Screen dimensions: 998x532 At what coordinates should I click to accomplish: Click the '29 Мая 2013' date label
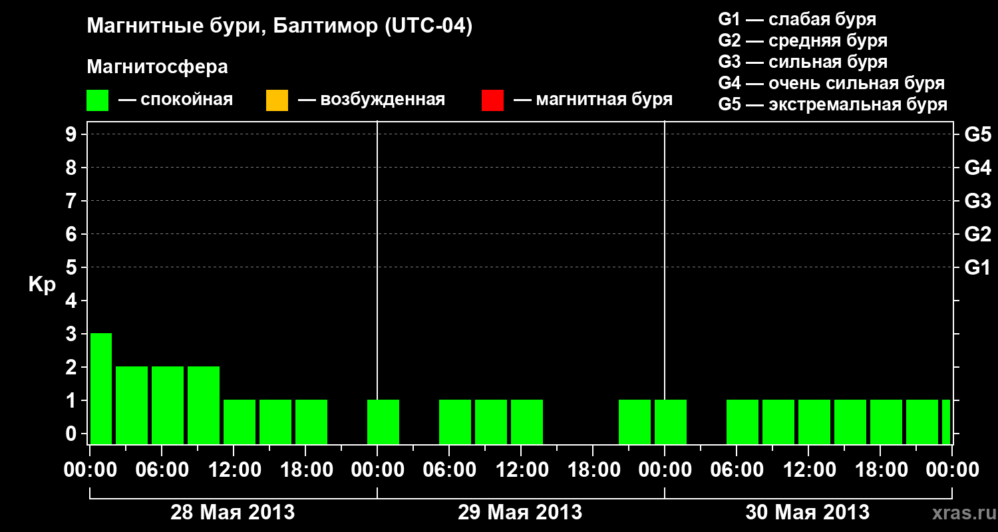coord(520,512)
